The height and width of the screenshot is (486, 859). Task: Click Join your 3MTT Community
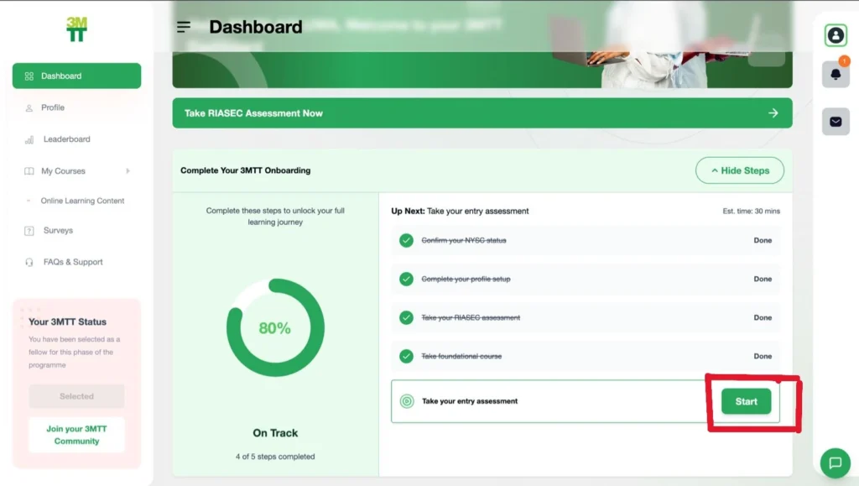(x=76, y=435)
